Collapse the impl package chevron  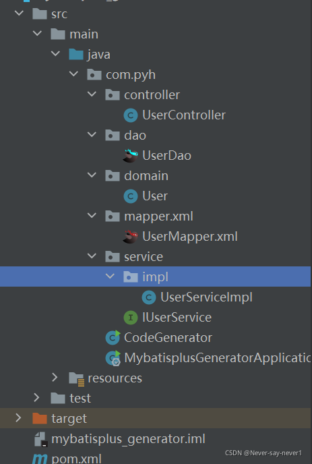point(110,277)
